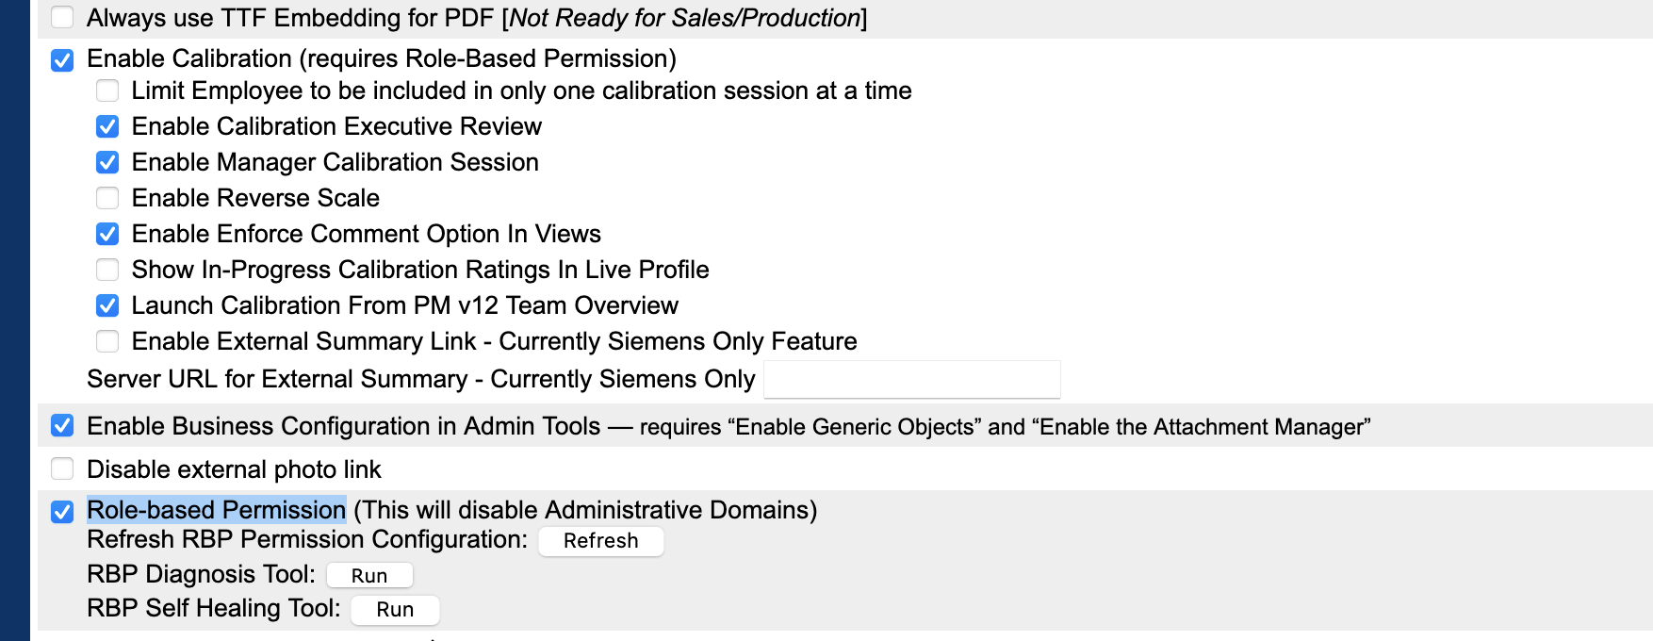Run the RBP Diagnosis Tool
The width and height of the screenshot is (1653, 641).
coord(370,575)
